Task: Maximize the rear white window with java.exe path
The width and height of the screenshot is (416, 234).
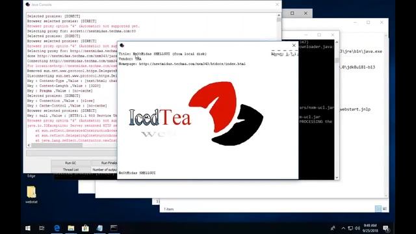Action: [369, 23]
